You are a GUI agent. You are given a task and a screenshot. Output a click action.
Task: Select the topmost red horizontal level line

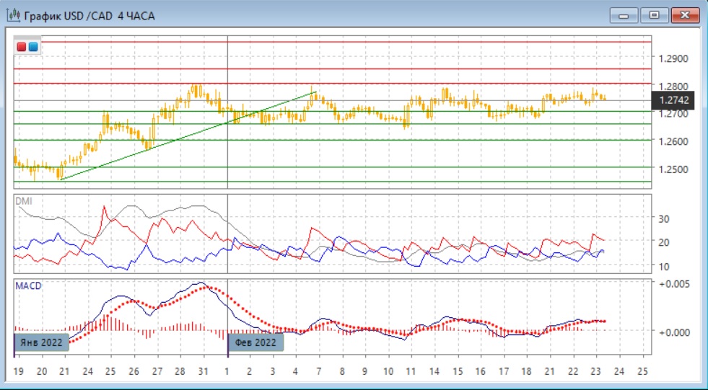pos(332,42)
